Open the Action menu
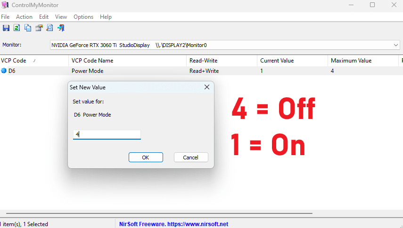Image resolution: width=403 pixels, height=228 pixels. [24, 17]
